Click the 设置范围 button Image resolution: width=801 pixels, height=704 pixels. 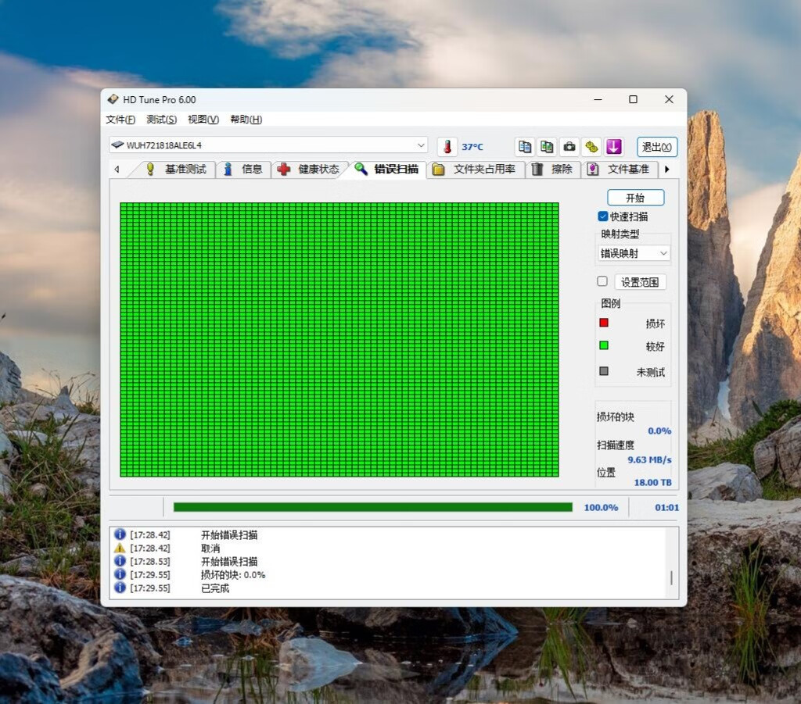coord(640,282)
